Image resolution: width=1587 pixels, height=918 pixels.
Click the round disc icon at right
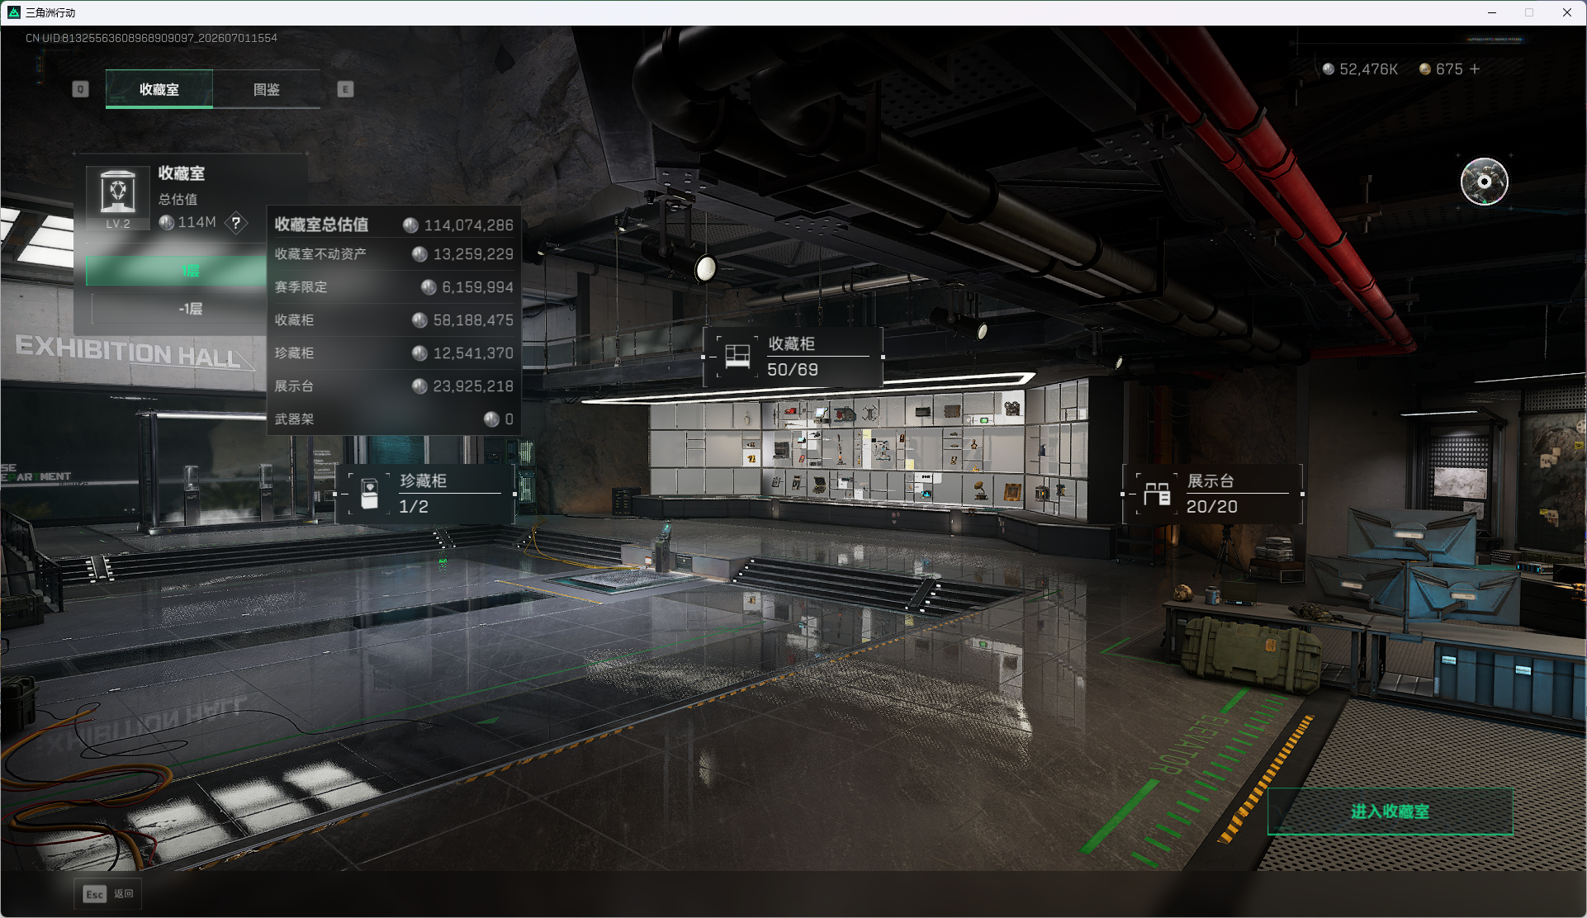click(1484, 182)
